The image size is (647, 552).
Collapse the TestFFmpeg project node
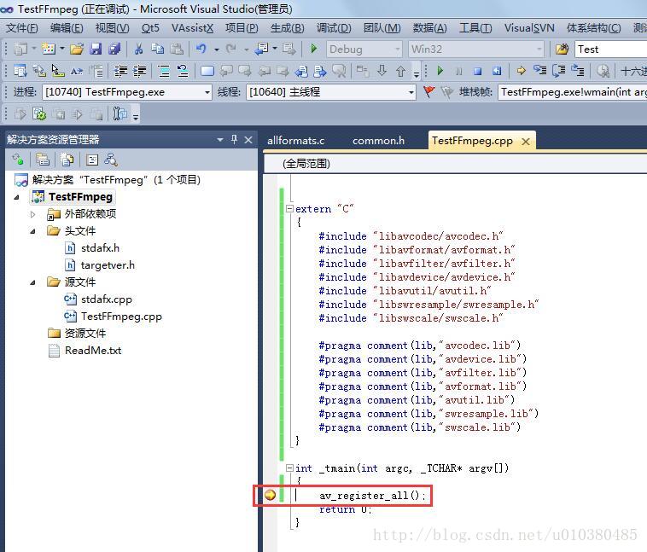pos(16,197)
